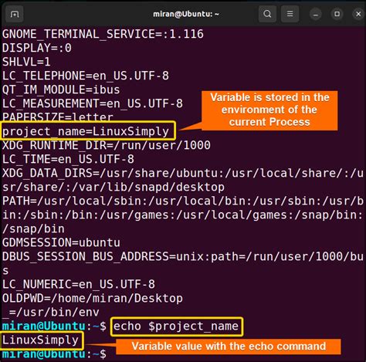The image size is (366, 362).
Task: Click the _=/usr/bin/env line
Action: (x=51, y=312)
